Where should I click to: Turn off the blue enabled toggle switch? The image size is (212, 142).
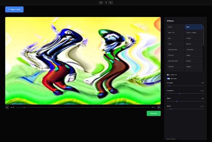point(168,79)
